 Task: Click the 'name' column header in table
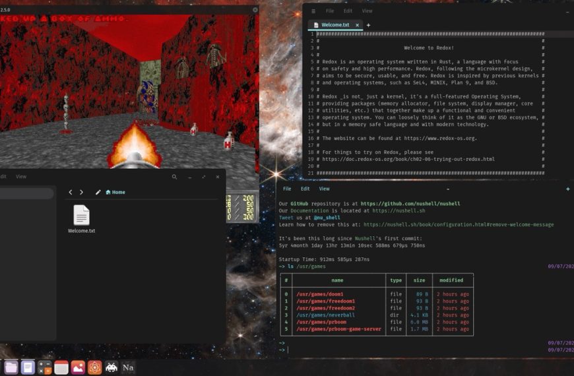click(337, 280)
